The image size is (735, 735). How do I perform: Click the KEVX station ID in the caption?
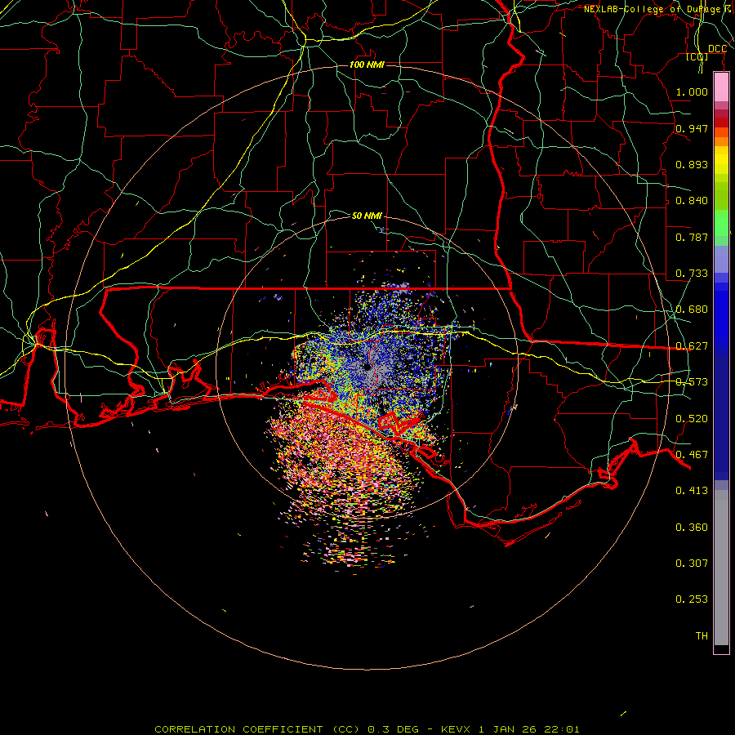[457, 729]
